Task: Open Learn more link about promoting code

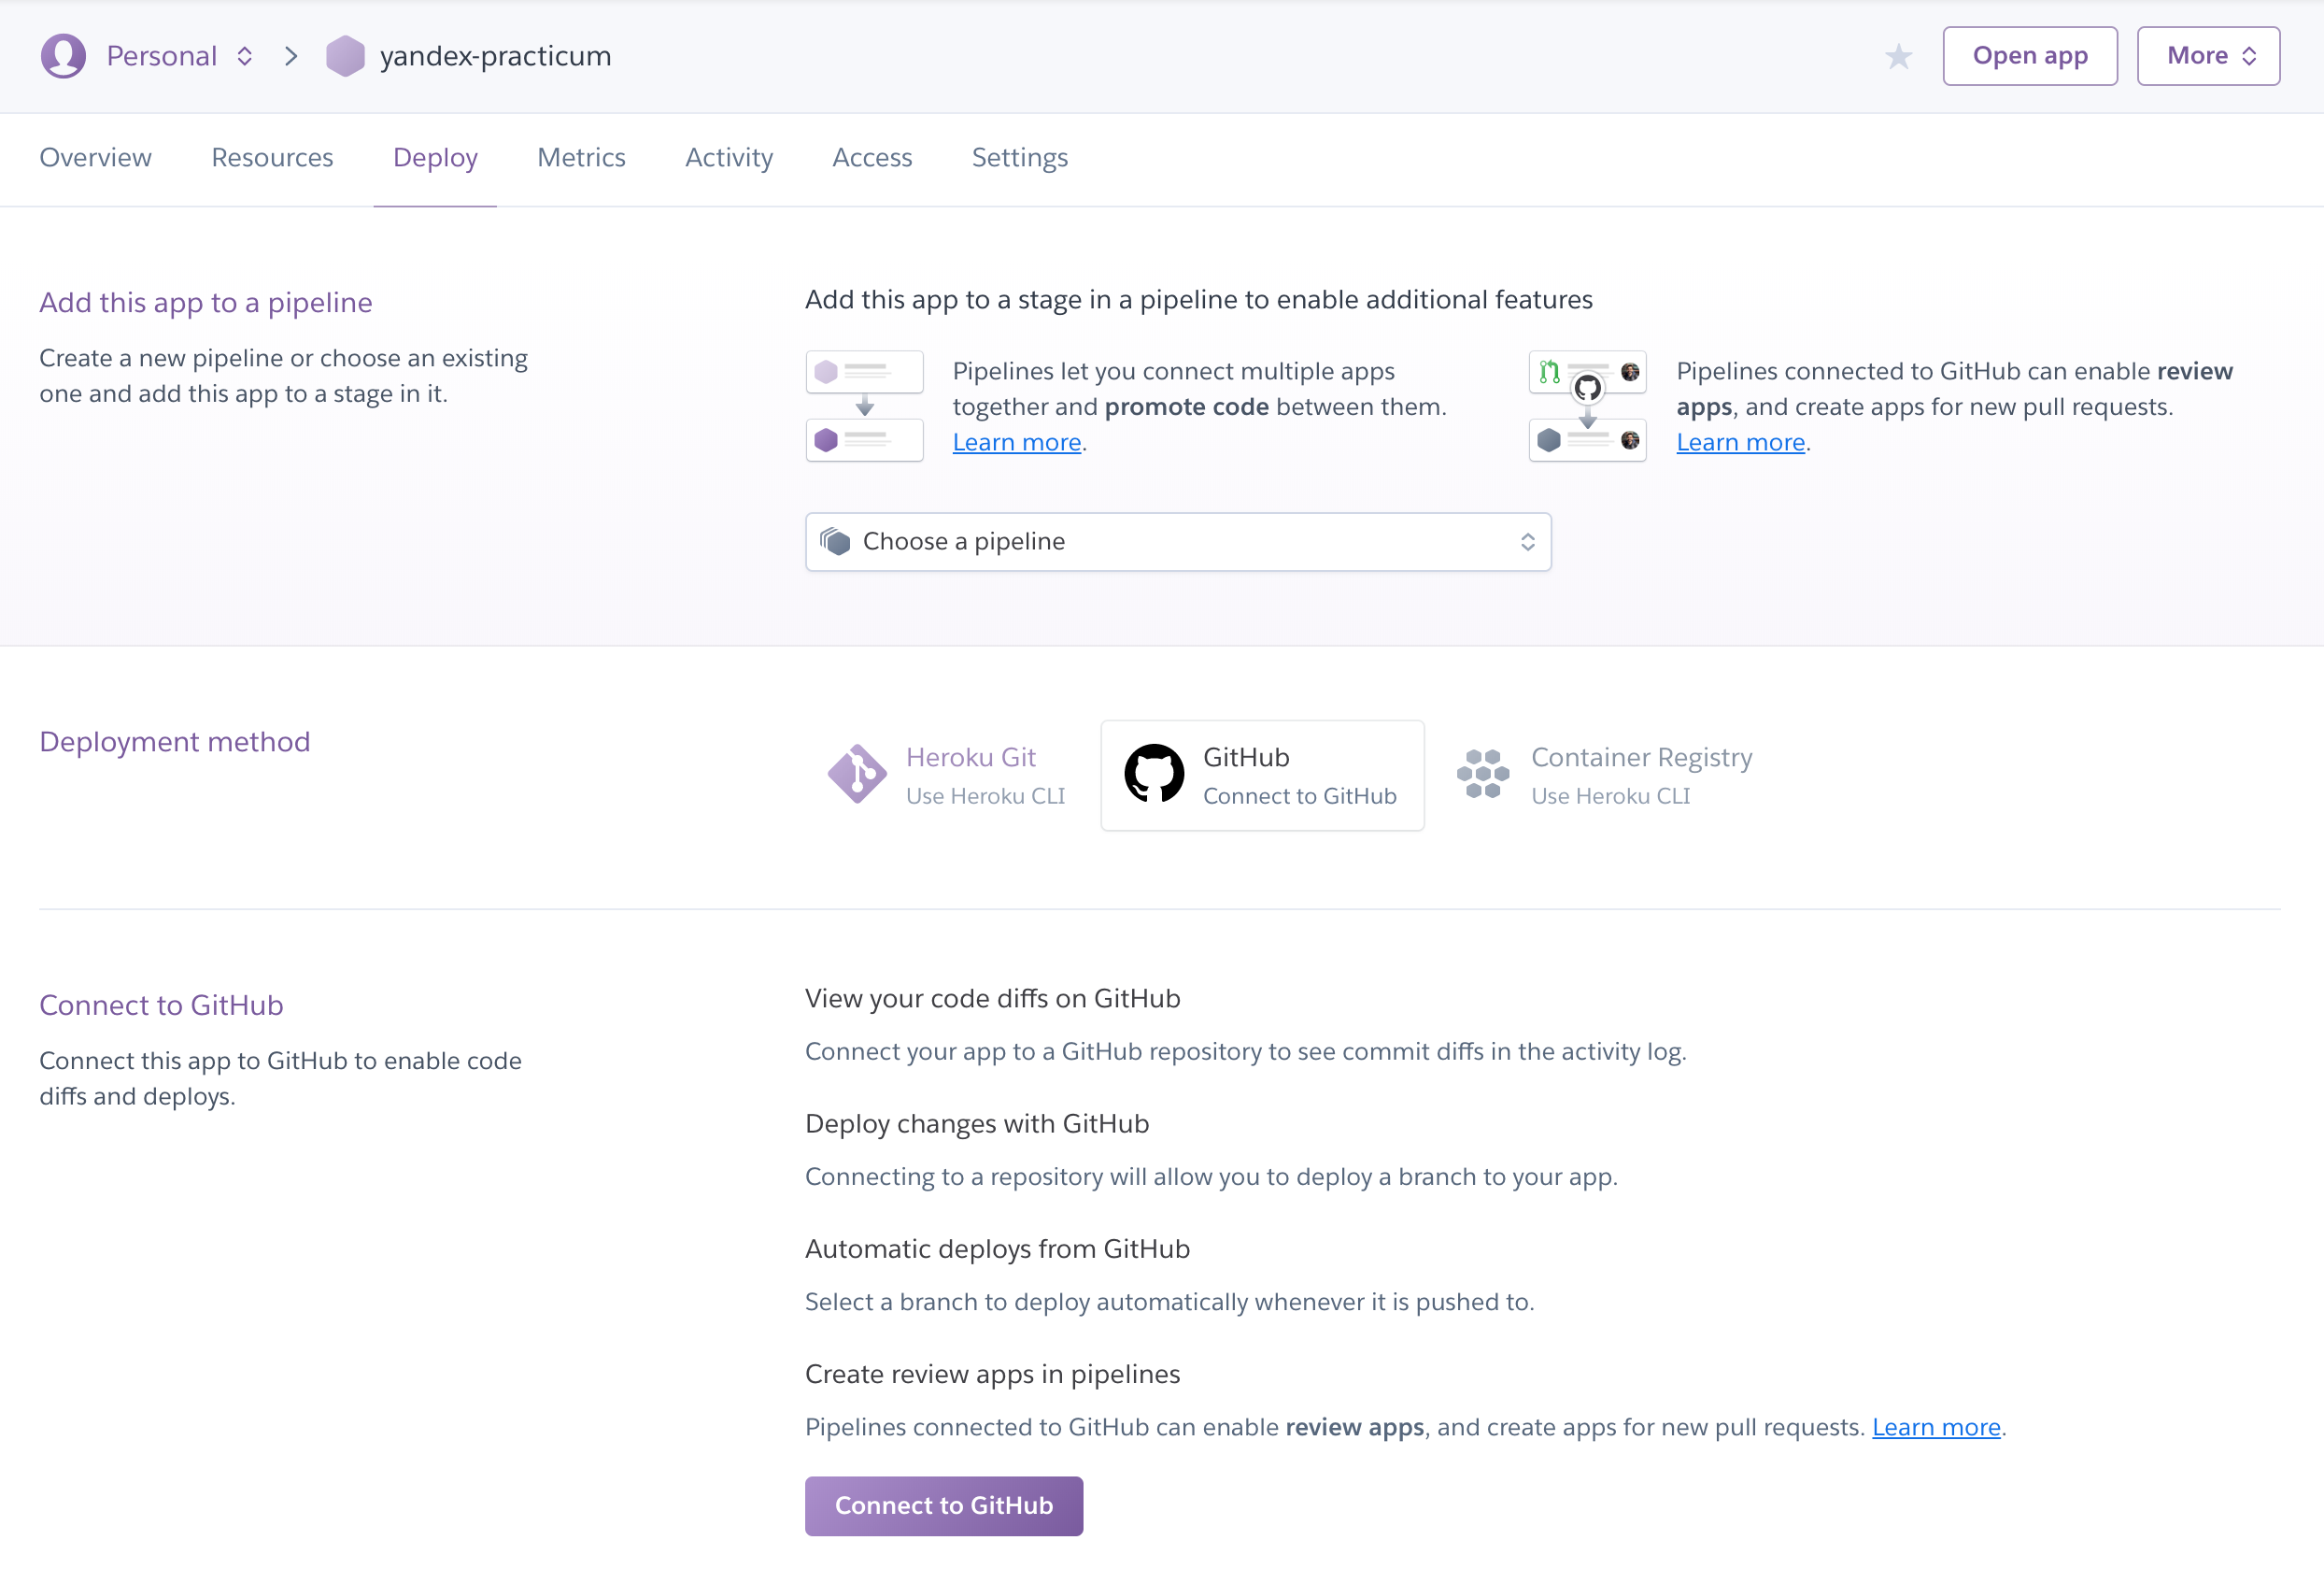Action: (x=1017, y=442)
